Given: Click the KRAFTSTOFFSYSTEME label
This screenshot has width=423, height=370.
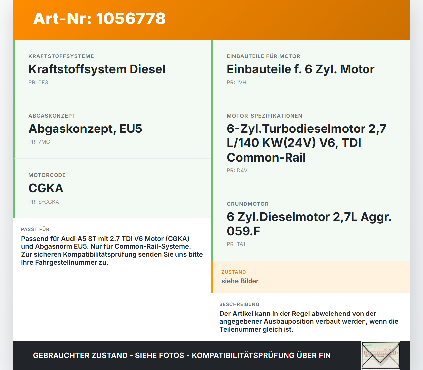Looking at the screenshot, I should 61,56.
